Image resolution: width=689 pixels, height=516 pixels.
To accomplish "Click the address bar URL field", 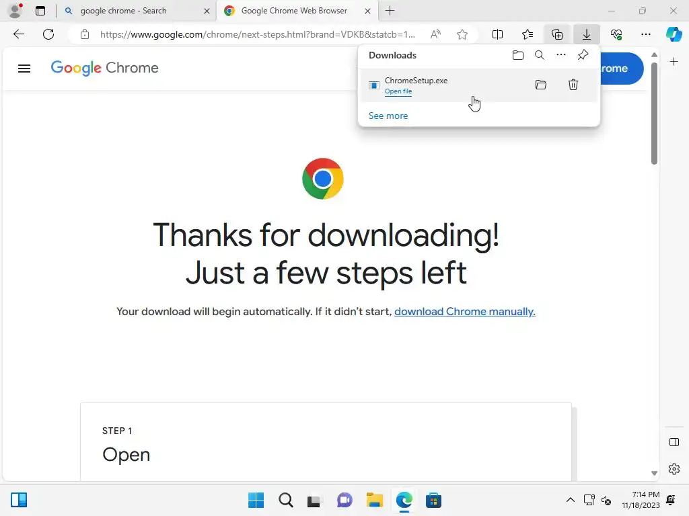I will click(x=257, y=34).
